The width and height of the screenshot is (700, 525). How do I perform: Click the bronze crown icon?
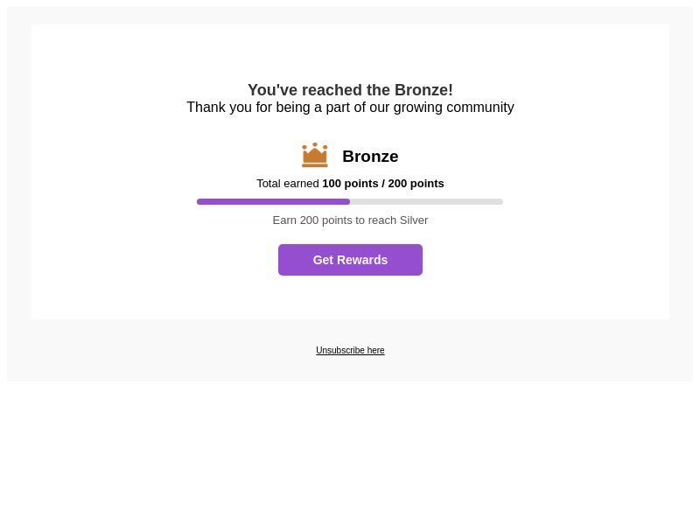[x=315, y=155]
